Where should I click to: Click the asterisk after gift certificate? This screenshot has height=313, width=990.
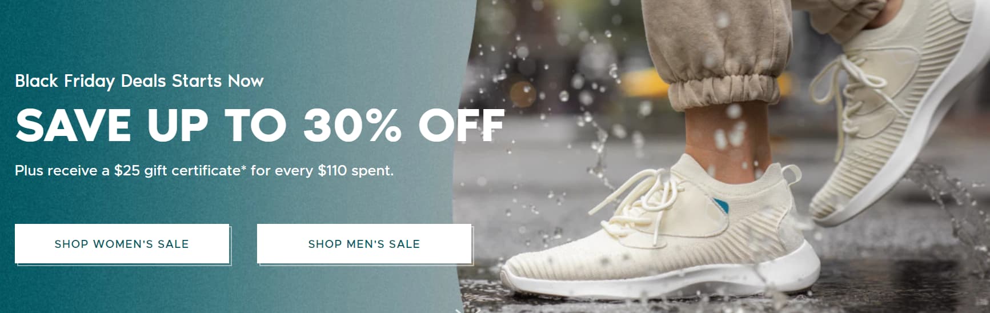pos(244,167)
